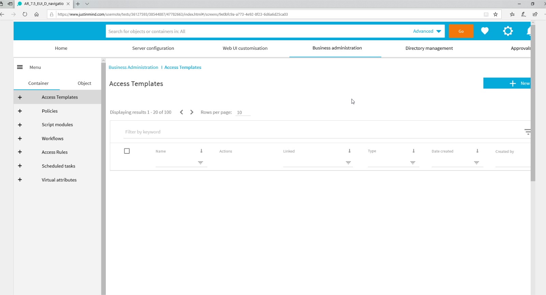Go to next results page arrow
Screen dimensions: 546x295
(x=192, y=112)
